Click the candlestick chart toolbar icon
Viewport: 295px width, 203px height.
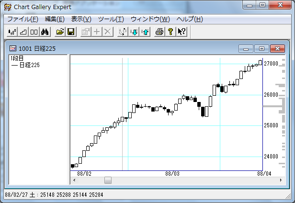point(12,32)
